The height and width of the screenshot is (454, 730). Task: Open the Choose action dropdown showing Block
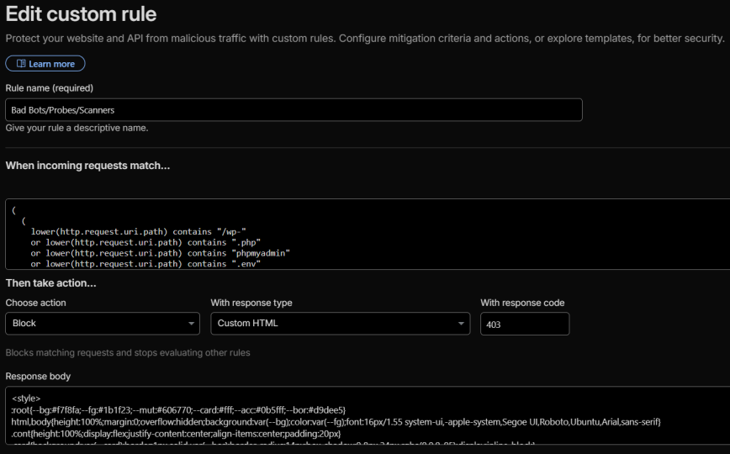click(102, 324)
